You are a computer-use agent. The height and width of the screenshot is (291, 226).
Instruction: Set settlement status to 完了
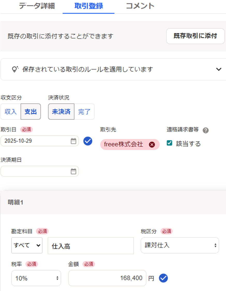point(84,112)
